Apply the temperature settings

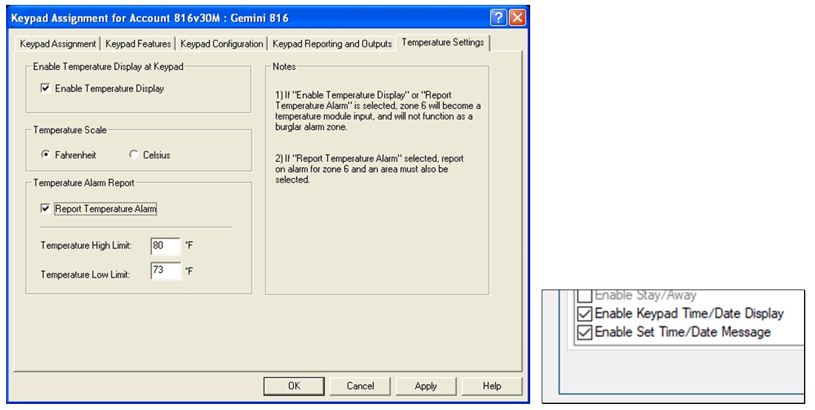[426, 386]
